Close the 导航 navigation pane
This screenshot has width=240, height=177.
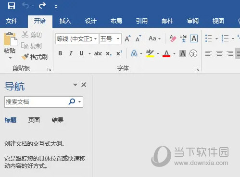84,85
